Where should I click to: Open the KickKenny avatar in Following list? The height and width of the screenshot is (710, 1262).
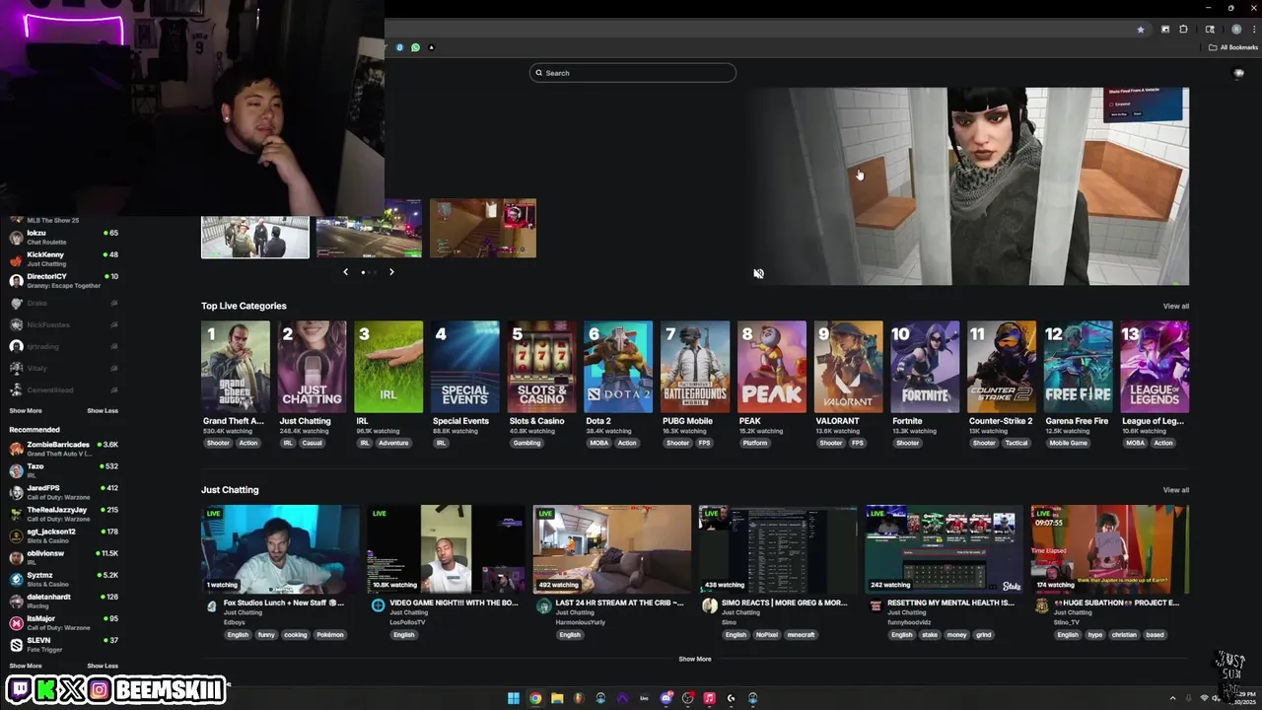tap(16, 259)
